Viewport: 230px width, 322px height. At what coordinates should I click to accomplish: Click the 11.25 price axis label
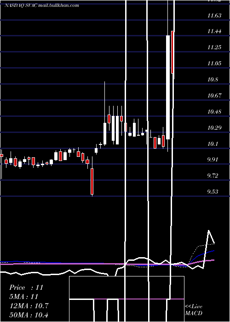click(x=214, y=47)
